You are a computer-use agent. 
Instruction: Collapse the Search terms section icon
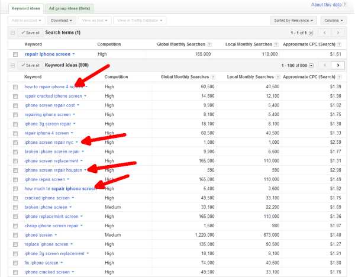pyautogui.click(x=12, y=33)
